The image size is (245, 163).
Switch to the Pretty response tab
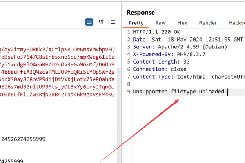pyautogui.click(x=136, y=23)
